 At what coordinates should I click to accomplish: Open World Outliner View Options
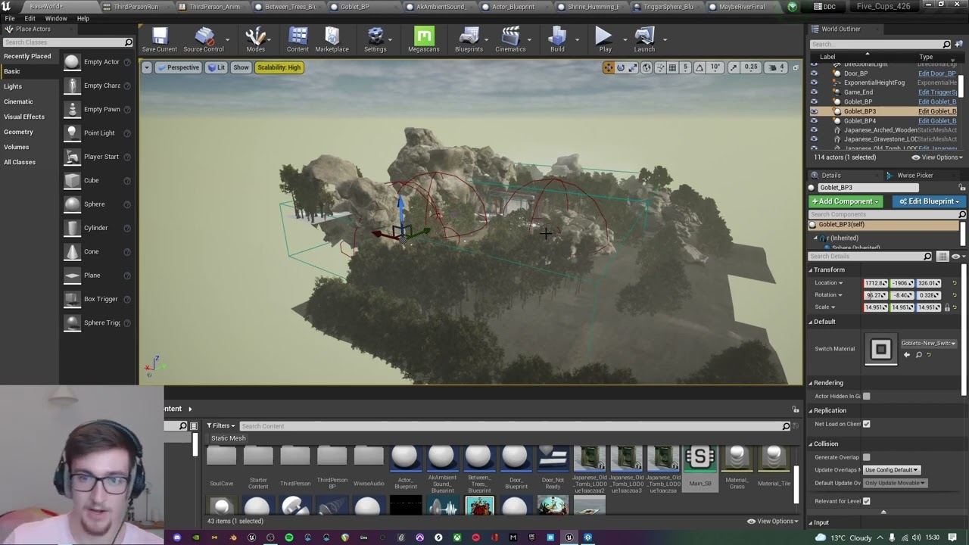pos(937,157)
